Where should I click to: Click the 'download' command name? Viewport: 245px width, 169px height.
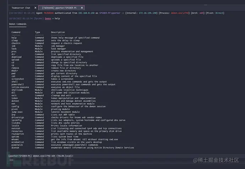(x=16, y=57)
